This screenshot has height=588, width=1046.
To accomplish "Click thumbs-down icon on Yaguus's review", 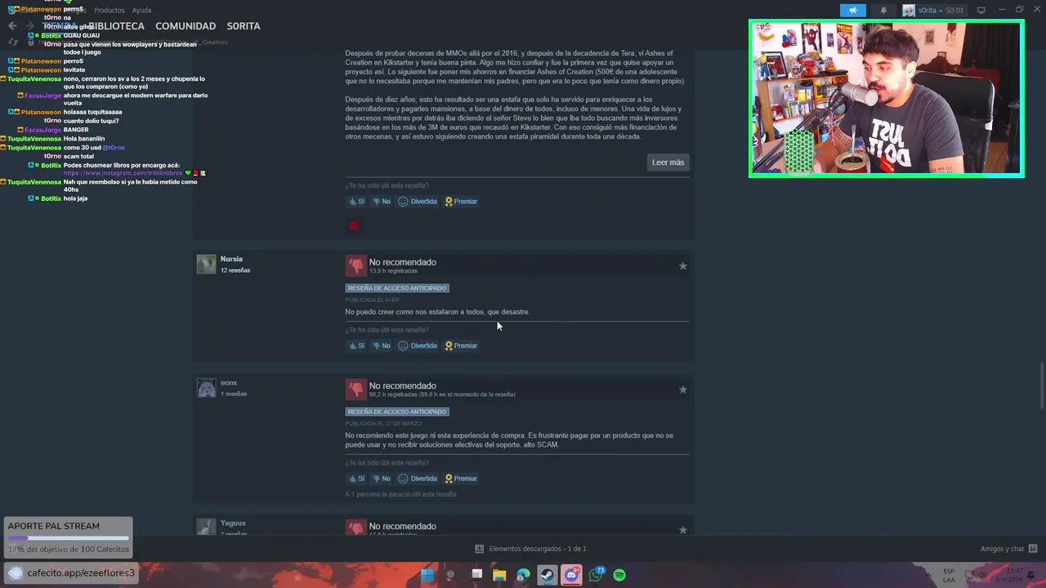I will coord(355,528).
